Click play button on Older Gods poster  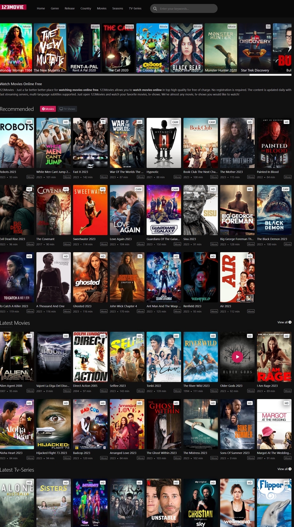click(x=237, y=356)
